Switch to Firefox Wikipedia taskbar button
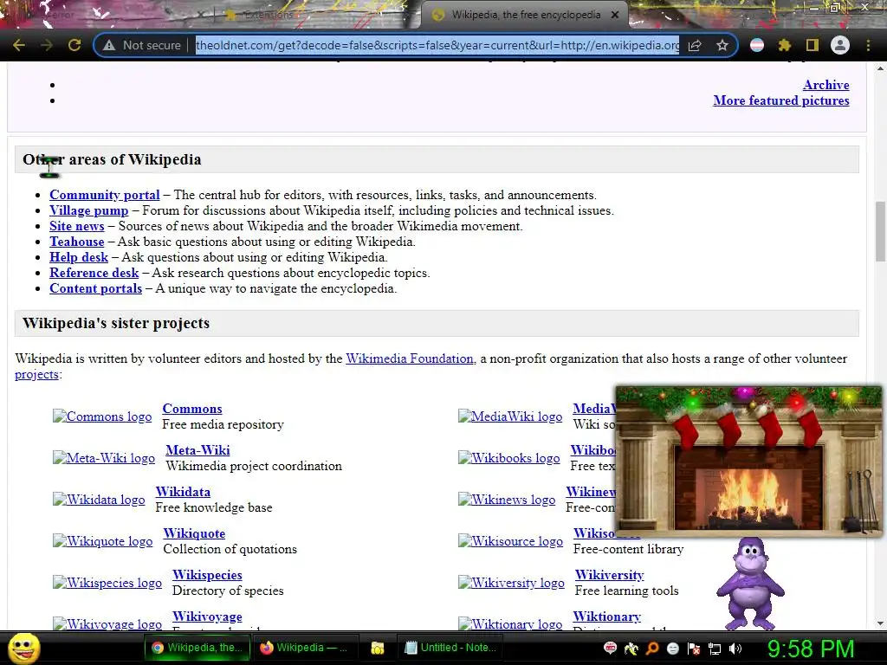The height and width of the screenshot is (665, 887). (x=304, y=648)
